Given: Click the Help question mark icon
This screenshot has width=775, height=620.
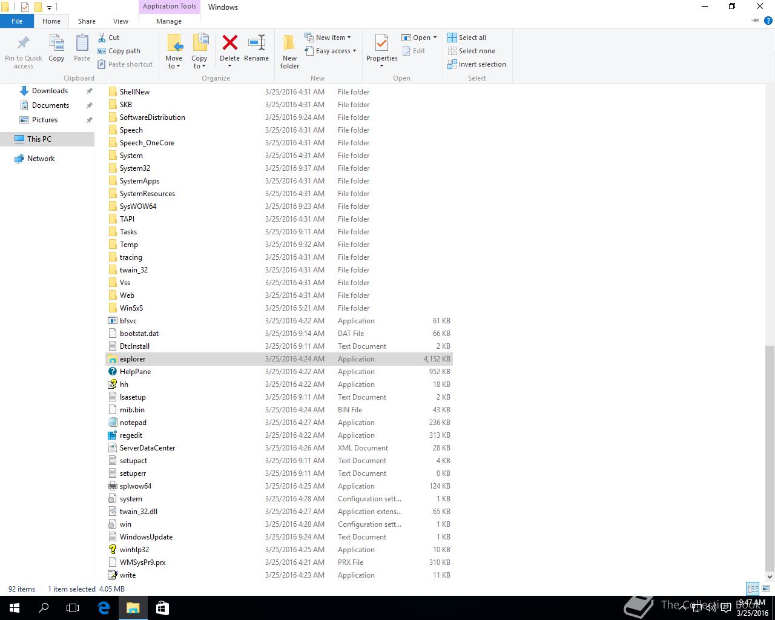Looking at the screenshot, I should (768, 21).
